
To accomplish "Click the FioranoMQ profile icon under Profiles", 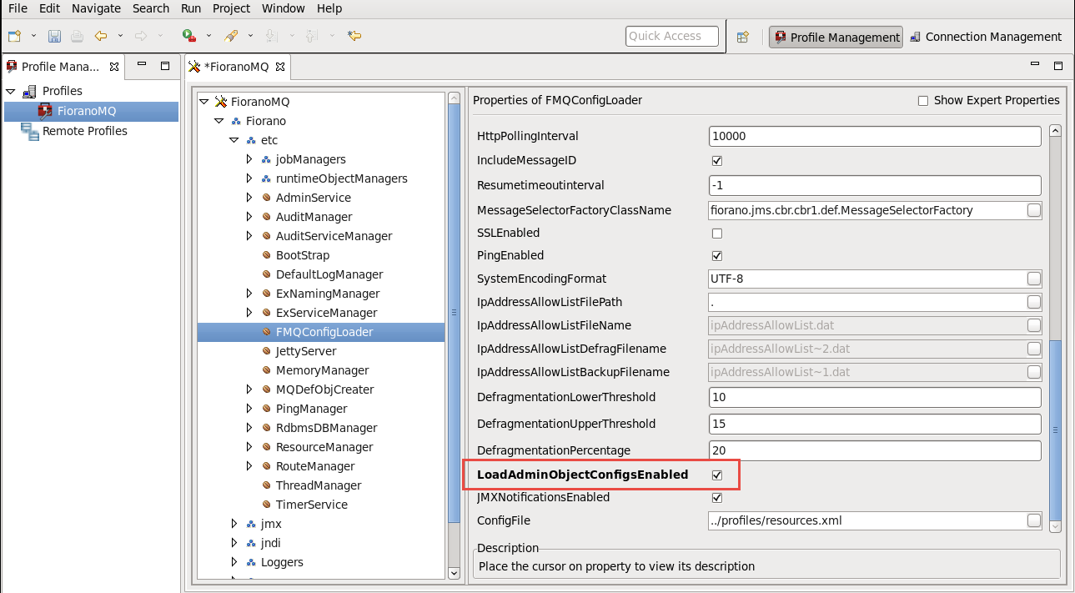I will (x=45, y=111).
